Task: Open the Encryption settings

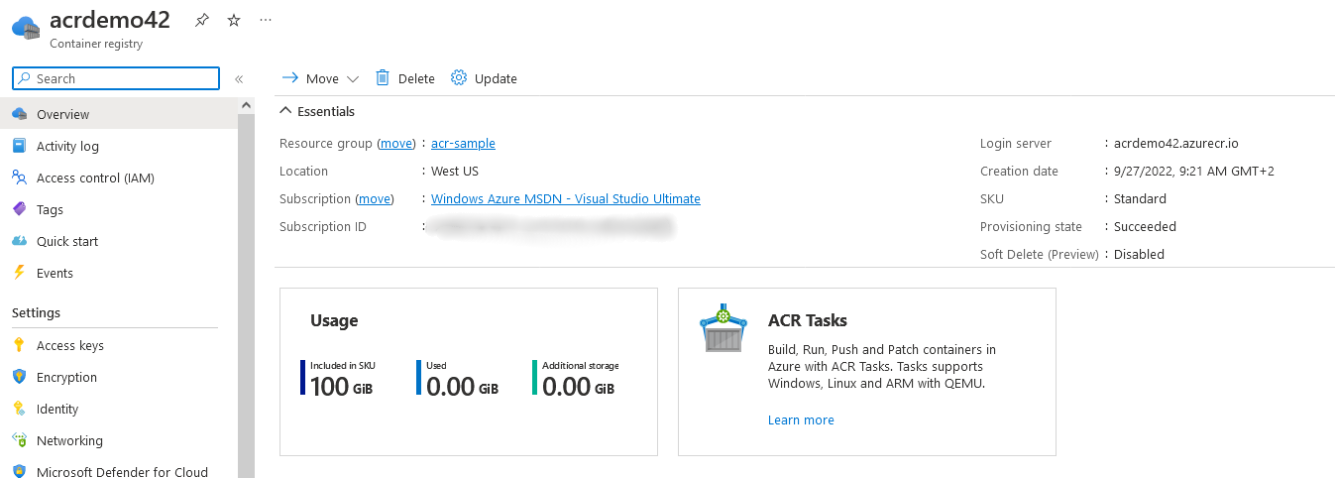Action: [119, 377]
